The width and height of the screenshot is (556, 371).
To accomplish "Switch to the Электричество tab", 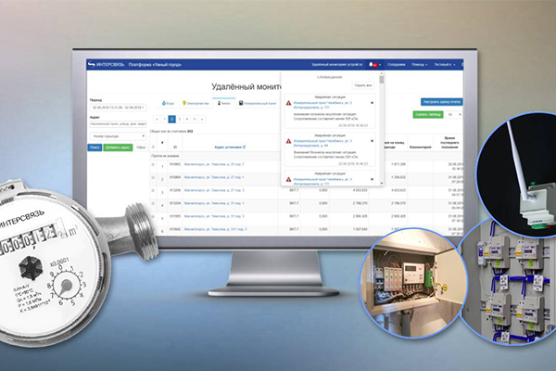I will (198, 103).
